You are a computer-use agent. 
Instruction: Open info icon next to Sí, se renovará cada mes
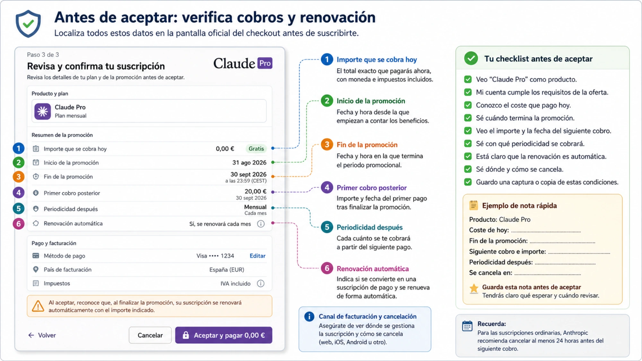pyautogui.click(x=261, y=224)
